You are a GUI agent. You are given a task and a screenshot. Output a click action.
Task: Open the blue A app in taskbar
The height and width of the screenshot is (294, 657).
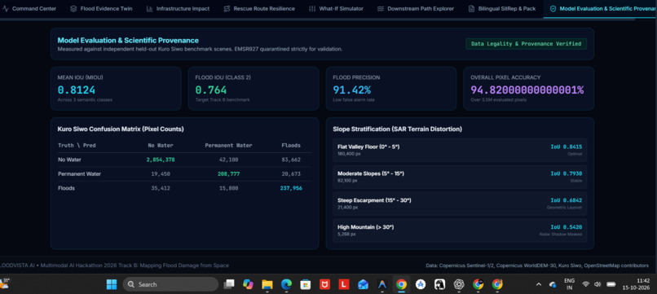point(381,284)
